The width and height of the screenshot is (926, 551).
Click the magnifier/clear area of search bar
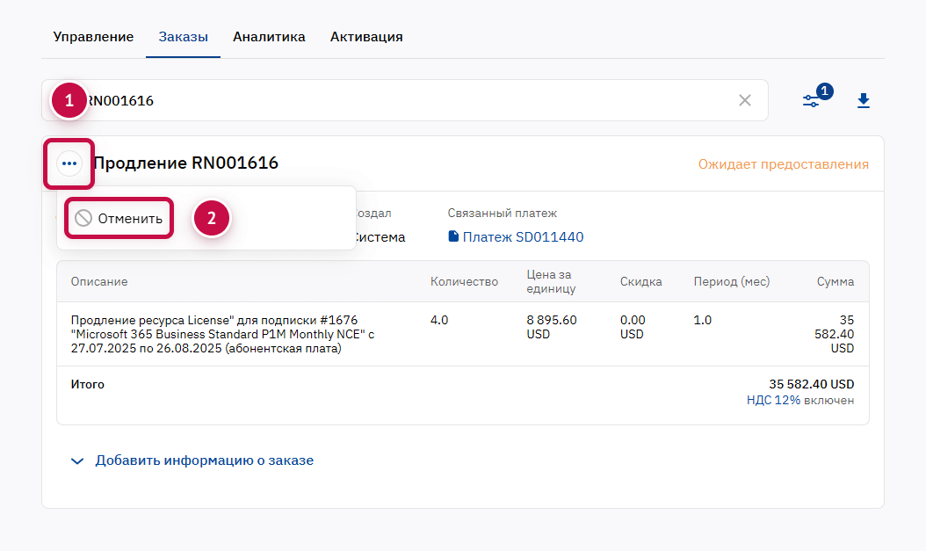(x=744, y=100)
